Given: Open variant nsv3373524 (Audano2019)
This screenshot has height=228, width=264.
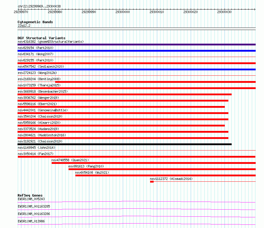Looking at the screenshot, I should click(38, 129).
